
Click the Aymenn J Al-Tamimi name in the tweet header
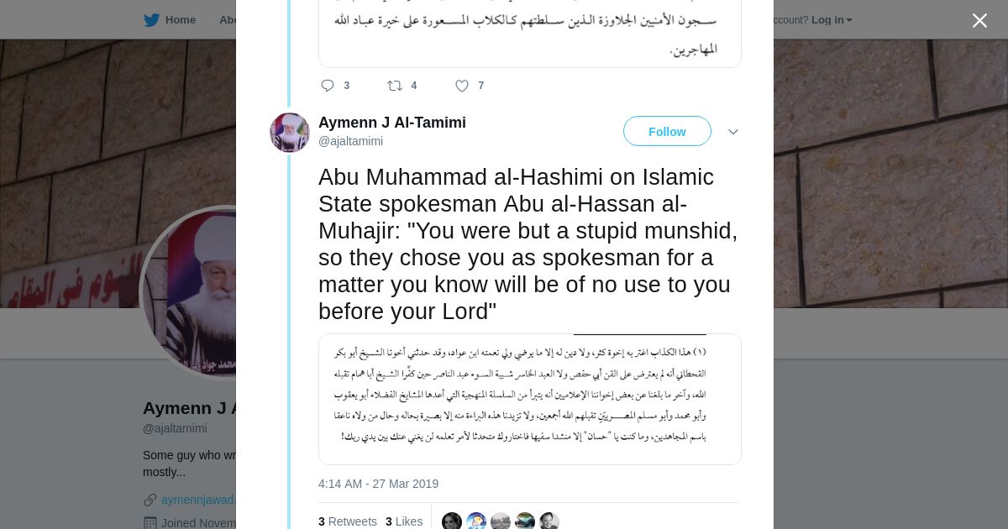coord(391,123)
